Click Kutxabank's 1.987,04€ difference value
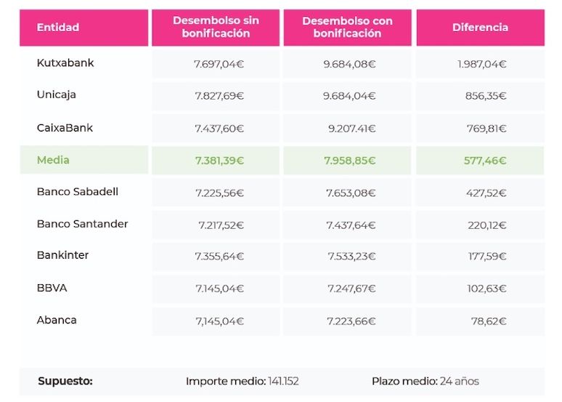This screenshot has height=402, width=562. click(x=481, y=64)
